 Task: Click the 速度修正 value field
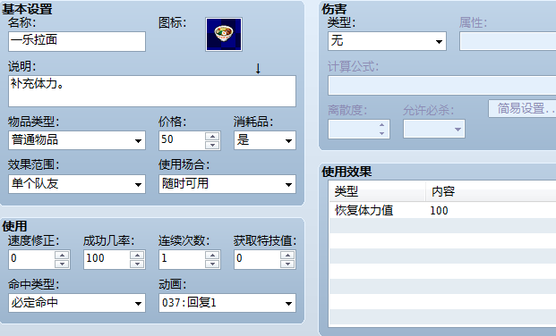click(31, 259)
